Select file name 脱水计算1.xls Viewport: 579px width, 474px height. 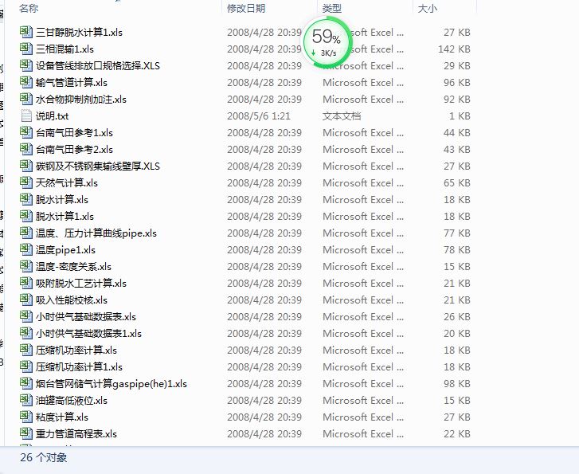(65, 216)
